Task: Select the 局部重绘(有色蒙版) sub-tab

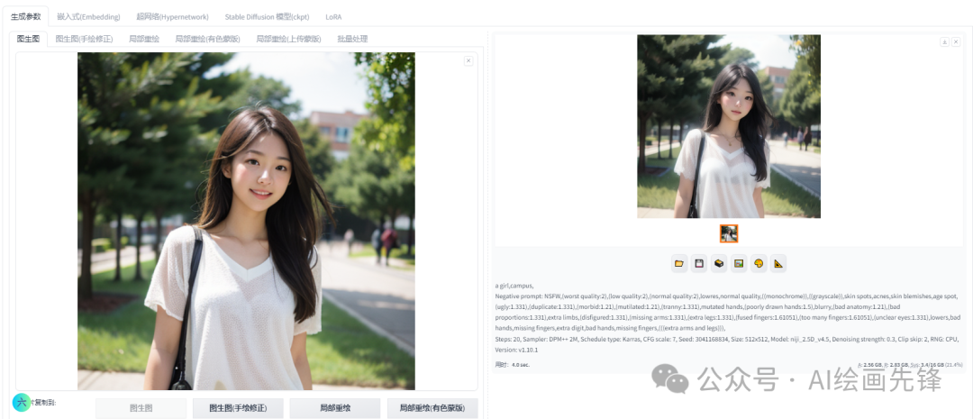Action: (x=208, y=39)
